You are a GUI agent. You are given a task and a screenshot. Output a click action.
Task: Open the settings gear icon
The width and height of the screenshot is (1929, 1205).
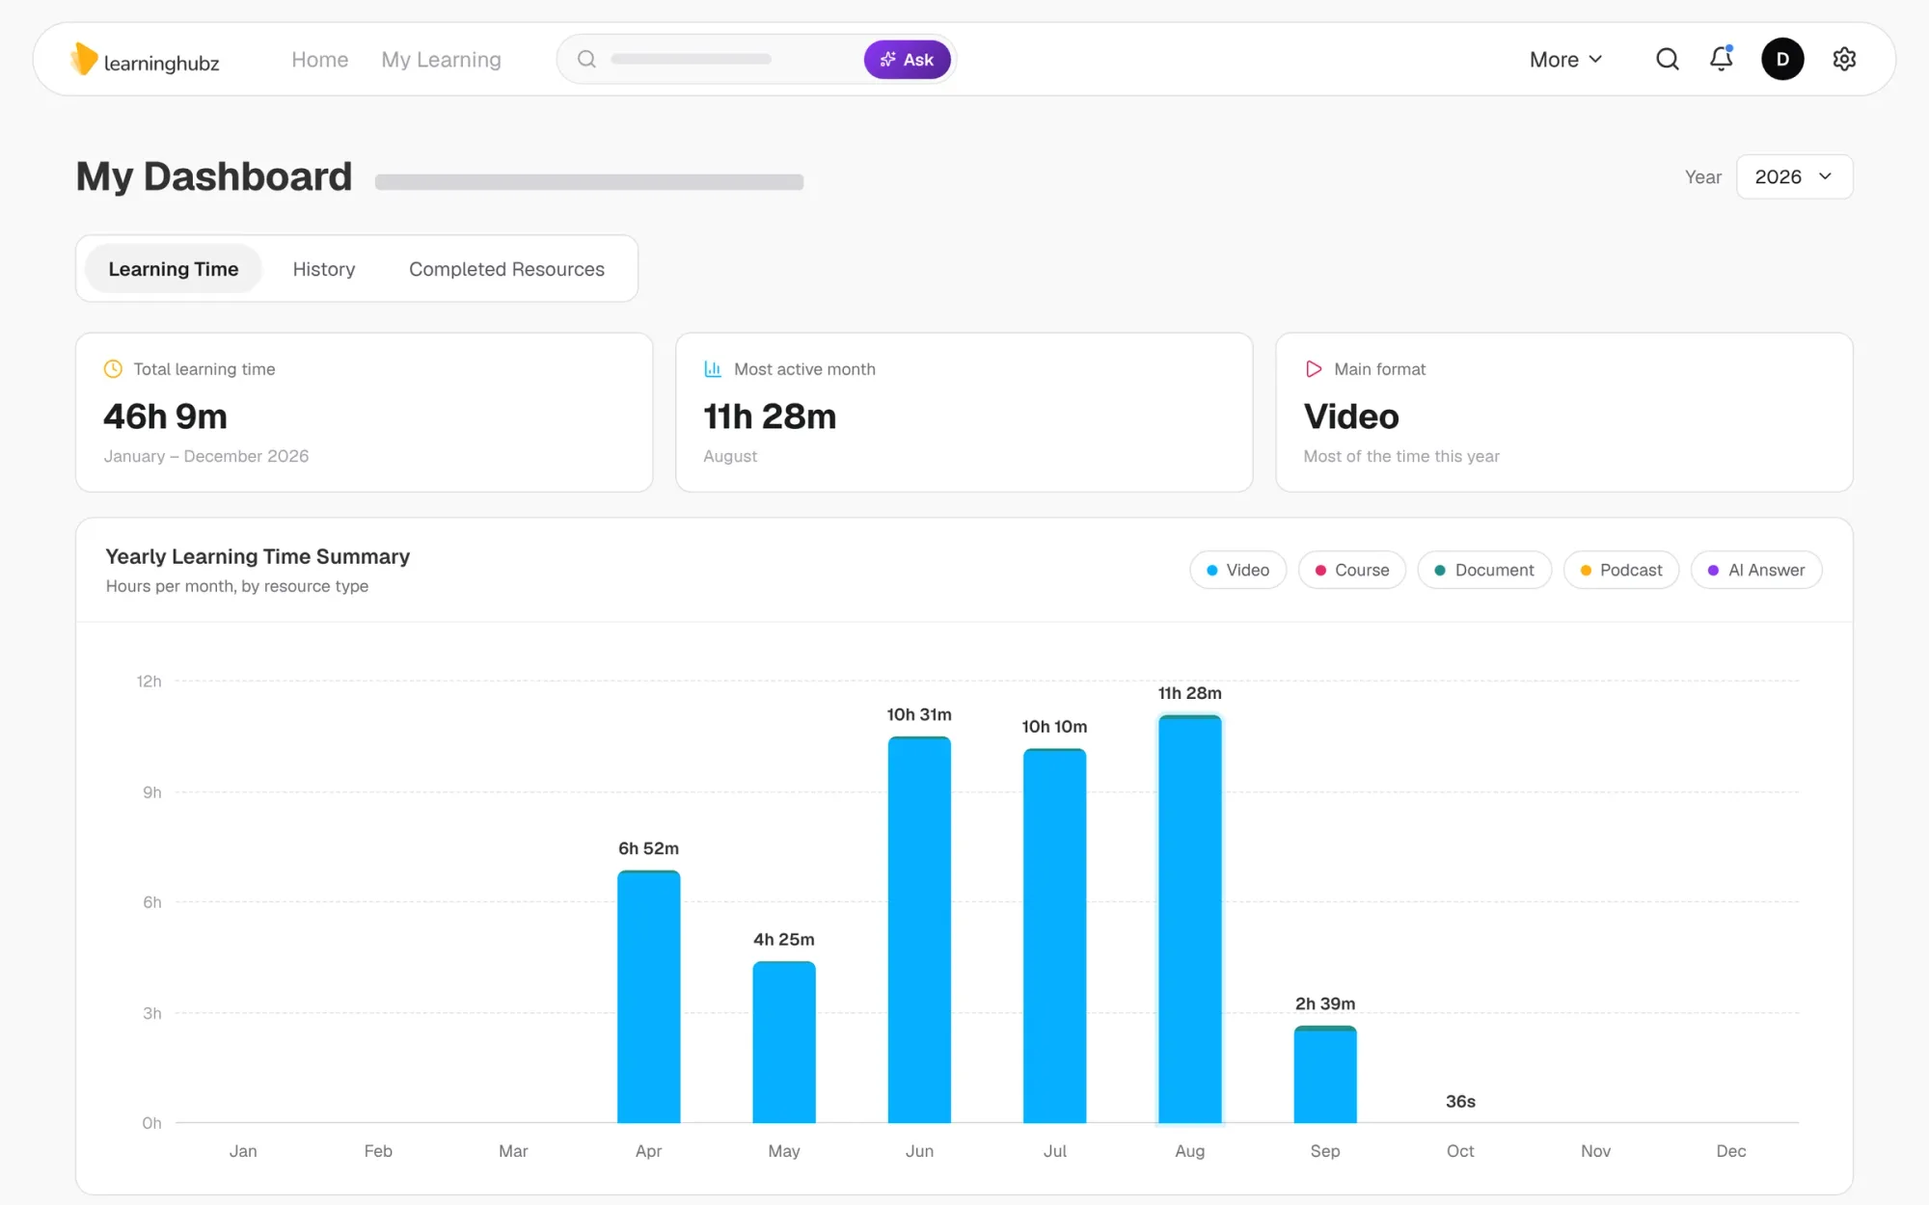(x=1844, y=59)
